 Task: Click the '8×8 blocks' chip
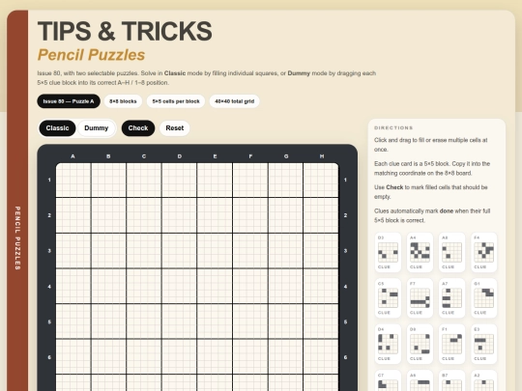[x=123, y=101]
